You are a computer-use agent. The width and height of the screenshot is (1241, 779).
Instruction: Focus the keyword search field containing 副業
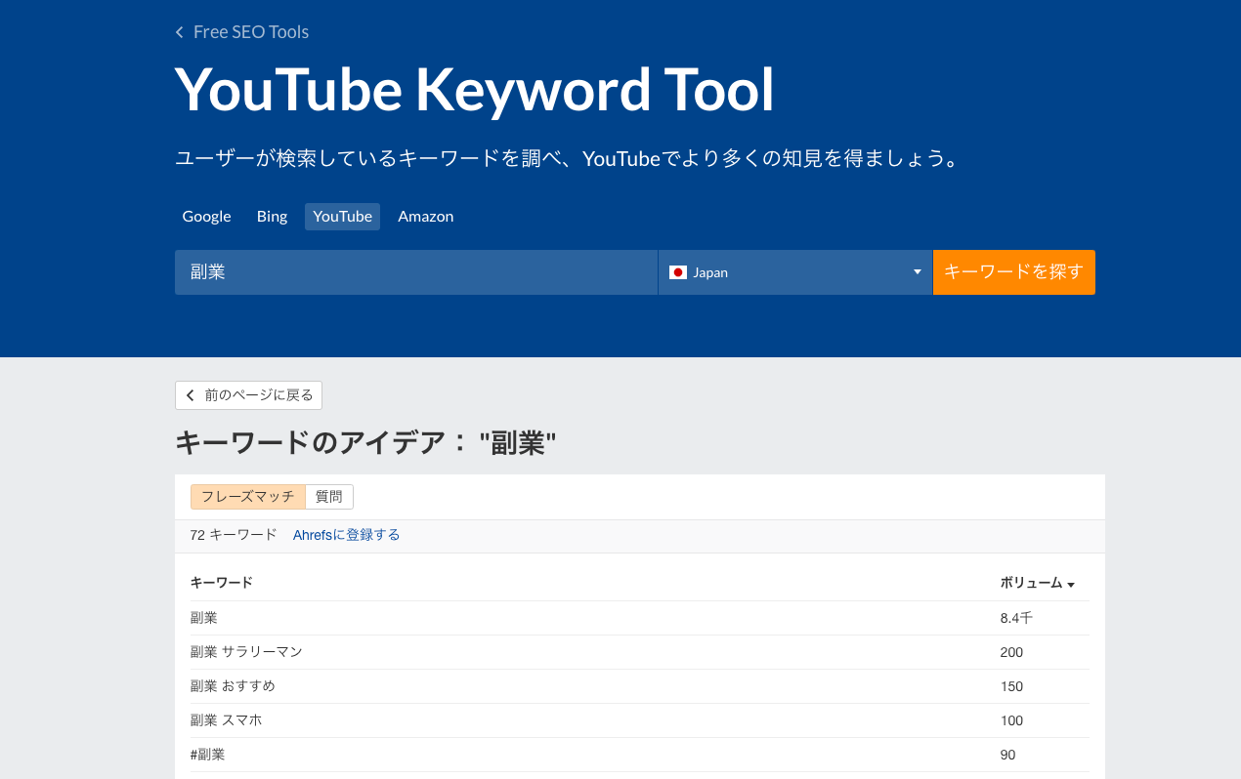(x=416, y=272)
